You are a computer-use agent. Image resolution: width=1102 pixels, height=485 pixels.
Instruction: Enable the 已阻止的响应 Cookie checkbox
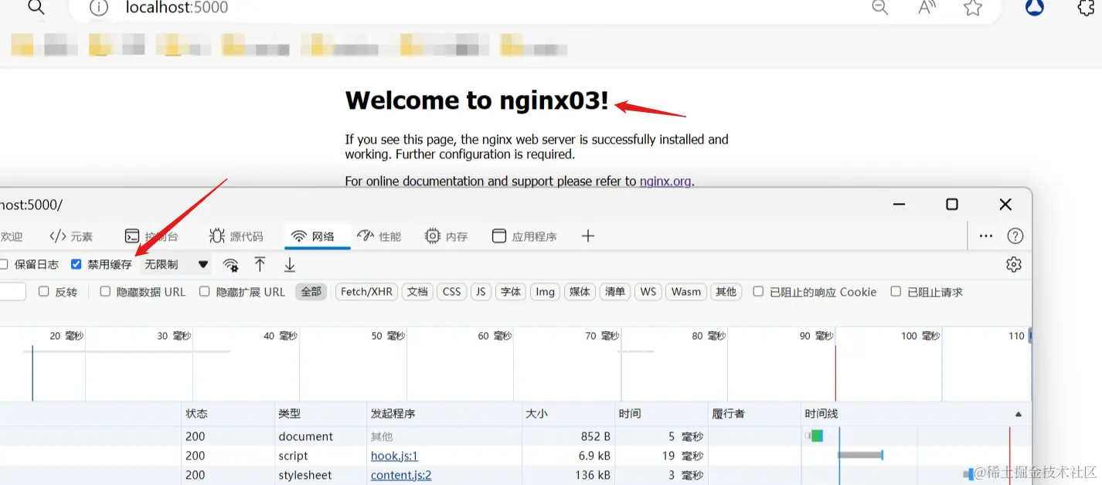pyautogui.click(x=758, y=291)
